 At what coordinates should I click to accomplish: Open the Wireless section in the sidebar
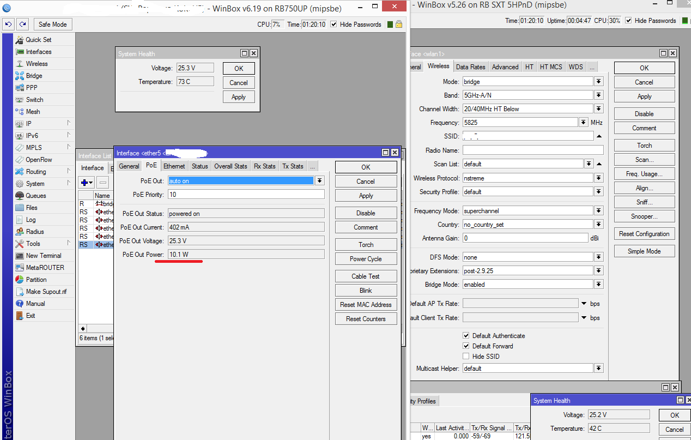[37, 64]
